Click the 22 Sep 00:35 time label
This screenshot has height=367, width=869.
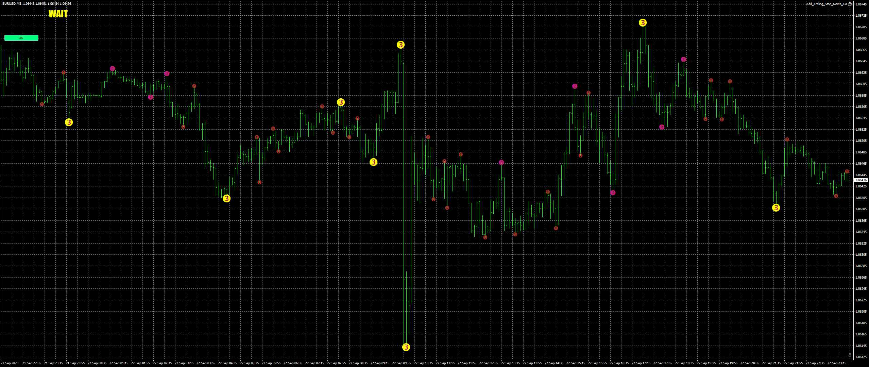[97, 363]
